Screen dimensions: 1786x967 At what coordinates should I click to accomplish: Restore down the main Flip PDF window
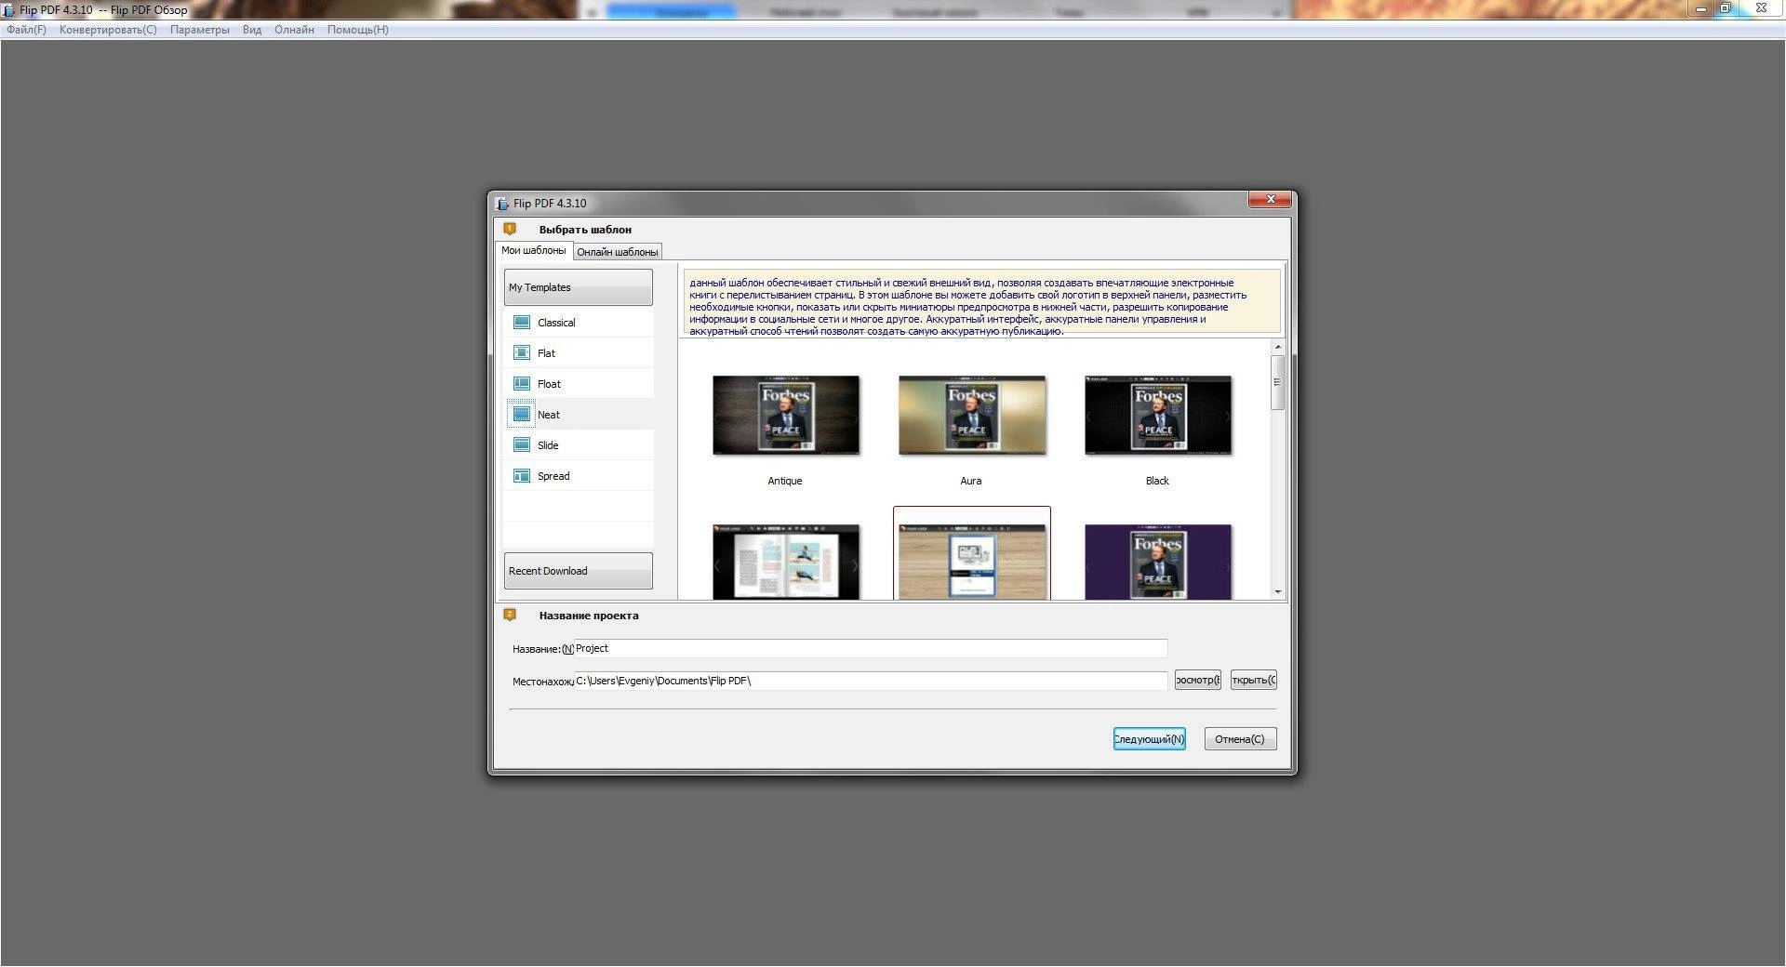point(1726,8)
